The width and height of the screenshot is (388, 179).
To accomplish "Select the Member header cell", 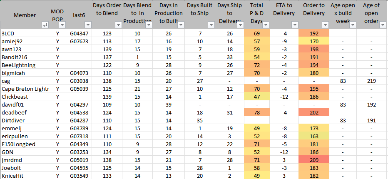I will [25, 15].
